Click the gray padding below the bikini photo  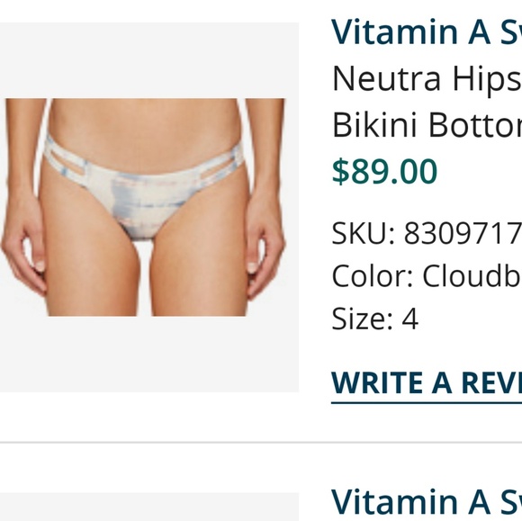pyautogui.click(x=149, y=355)
